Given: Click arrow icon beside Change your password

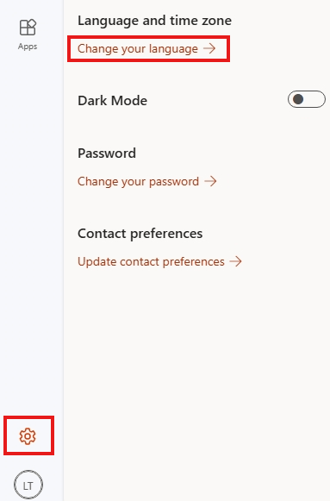Looking at the screenshot, I should 210,181.
